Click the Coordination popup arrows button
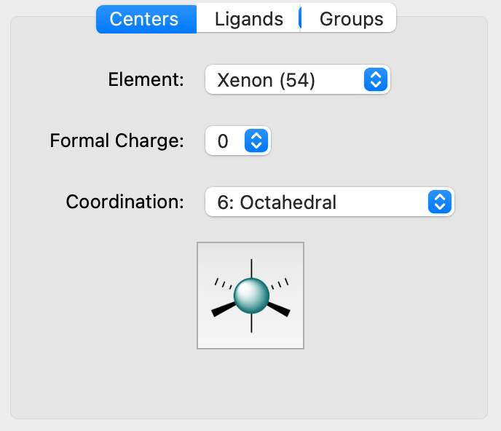Viewport: 501px width, 431px height. (440, 202)
